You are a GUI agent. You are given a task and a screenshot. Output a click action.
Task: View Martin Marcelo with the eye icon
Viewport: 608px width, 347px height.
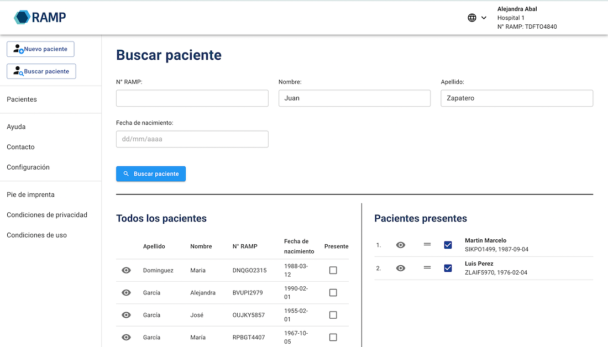[x=401, y=245]
